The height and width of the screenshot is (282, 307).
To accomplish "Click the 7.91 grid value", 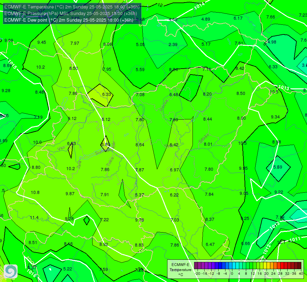I will pos(104,195).
